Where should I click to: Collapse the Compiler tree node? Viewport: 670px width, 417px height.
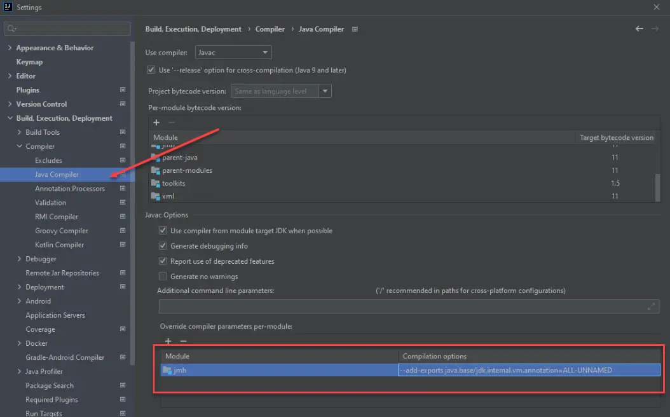20,146
